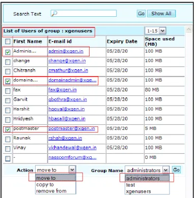Check the checkbox for the nasscomforum row
Image resolution: width=196 pixels, height=198 pixels.
pos(8,158)
